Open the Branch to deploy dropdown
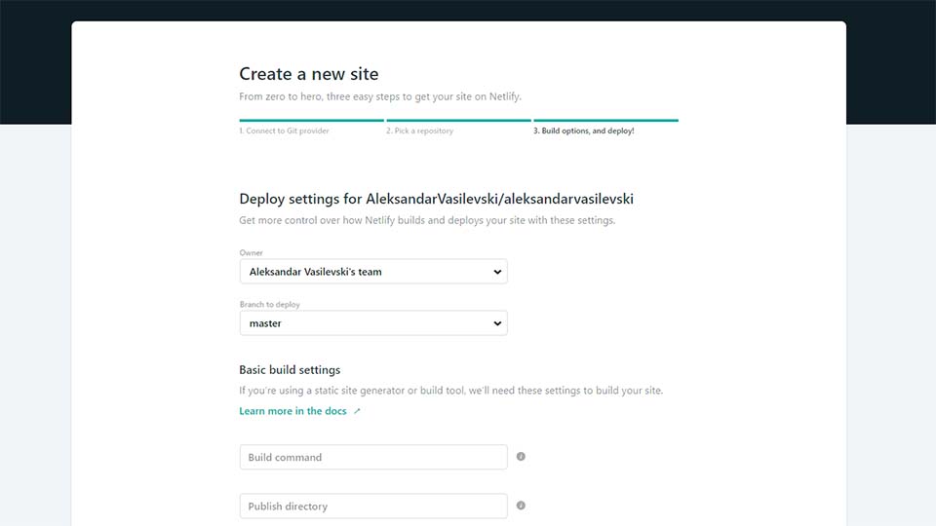Screen dimensions: 936x526 point(373,323)
